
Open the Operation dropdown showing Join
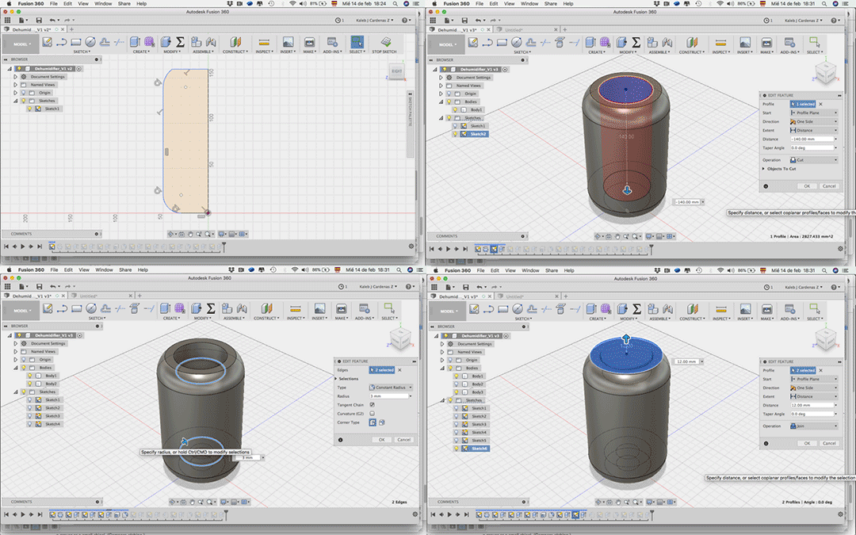[813, 426]
